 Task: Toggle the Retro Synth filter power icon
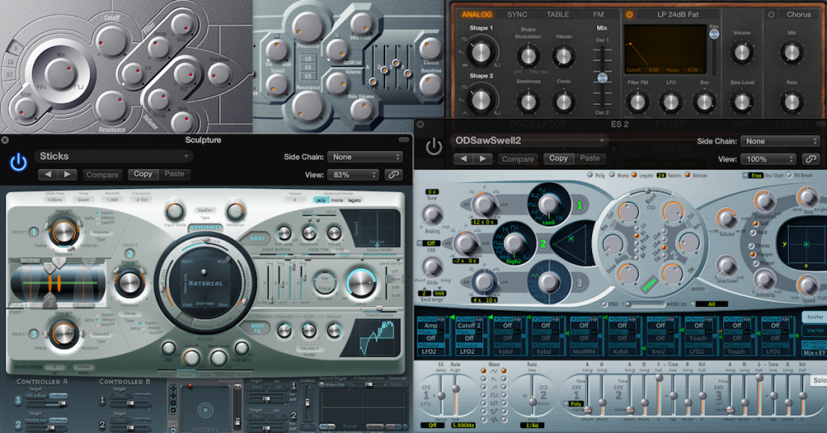click(629, 15)
